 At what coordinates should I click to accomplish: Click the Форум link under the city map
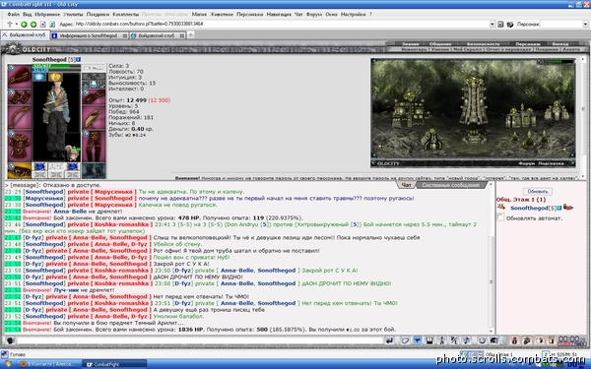click(x=527, y=163)
